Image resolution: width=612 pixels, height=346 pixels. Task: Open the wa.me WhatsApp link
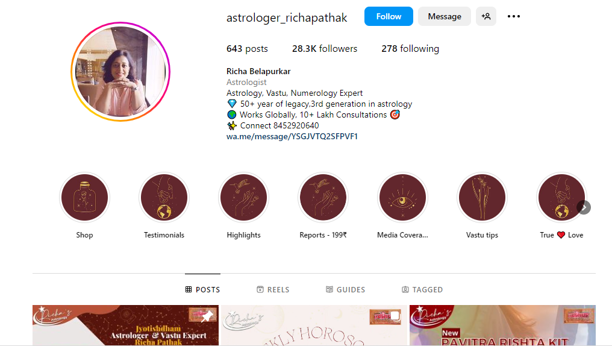point(292,136)
